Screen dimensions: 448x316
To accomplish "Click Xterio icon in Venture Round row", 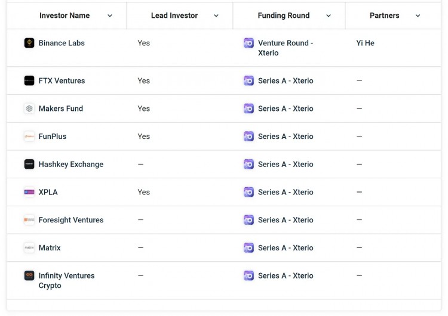I will [x=248, y=43].
